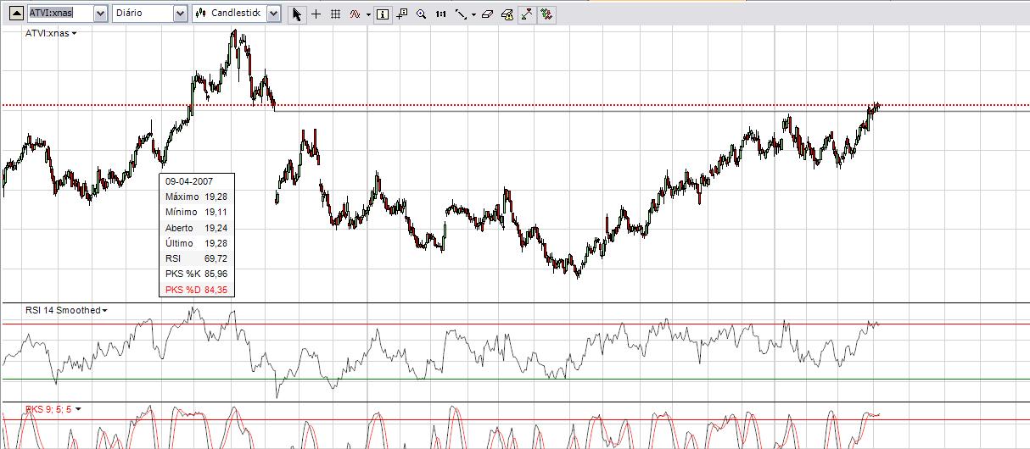Click the red indicator studies icon
Image resolution: width=1030 pixels, height=449 pixels.
tap(356, 14)
